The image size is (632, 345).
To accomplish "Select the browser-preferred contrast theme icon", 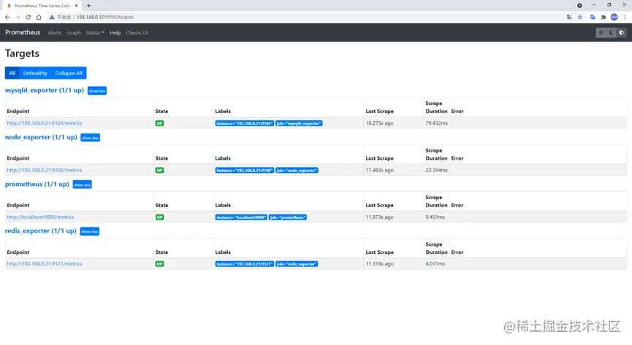I will pos(622,33).
